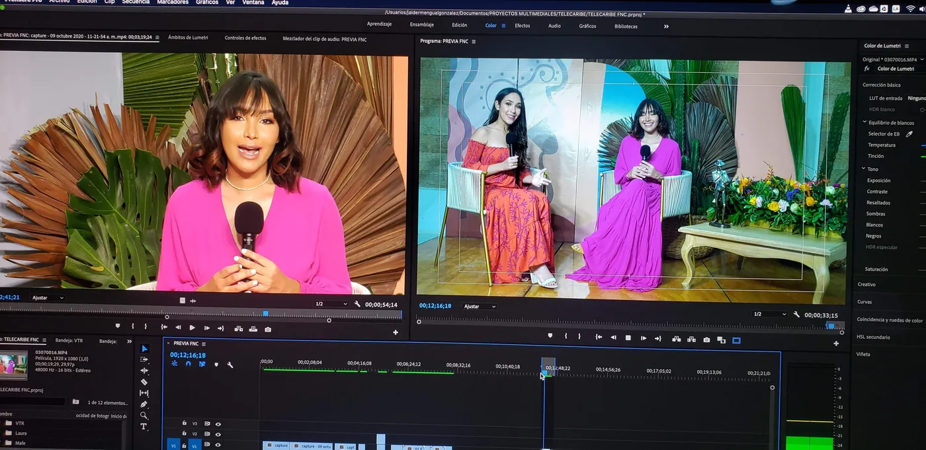Toggle V2 track output eye
This screenshot has width=926, height=450.
[218, 434]
